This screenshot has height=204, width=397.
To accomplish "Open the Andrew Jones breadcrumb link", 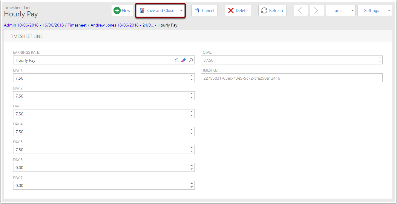I will pos(122,25).
